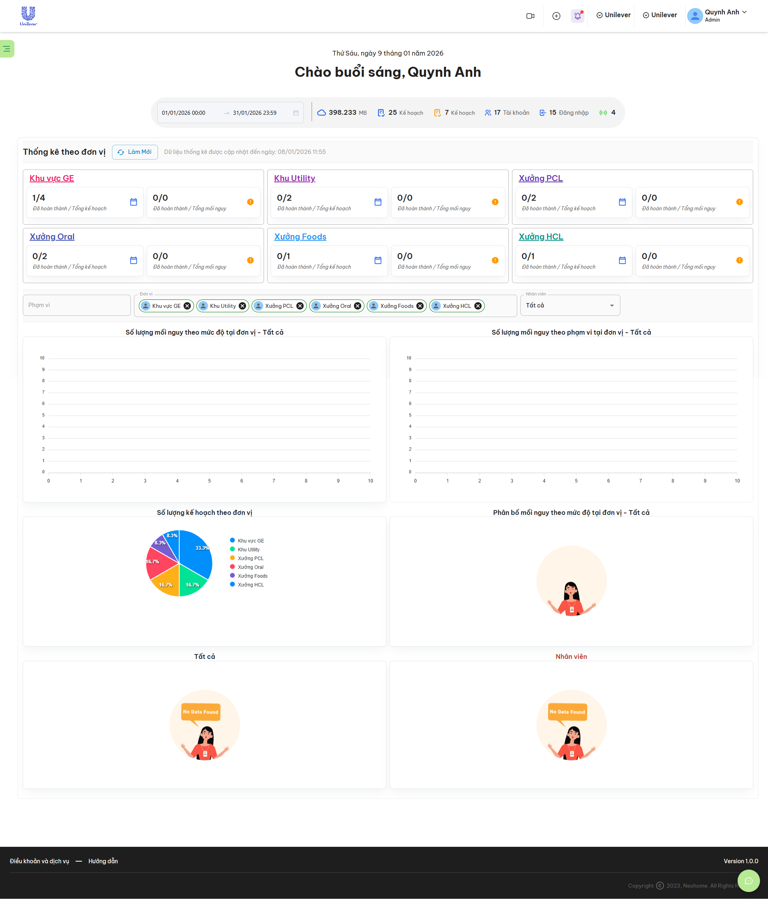Click the video camera icon in header

click(x=530, y=16)
